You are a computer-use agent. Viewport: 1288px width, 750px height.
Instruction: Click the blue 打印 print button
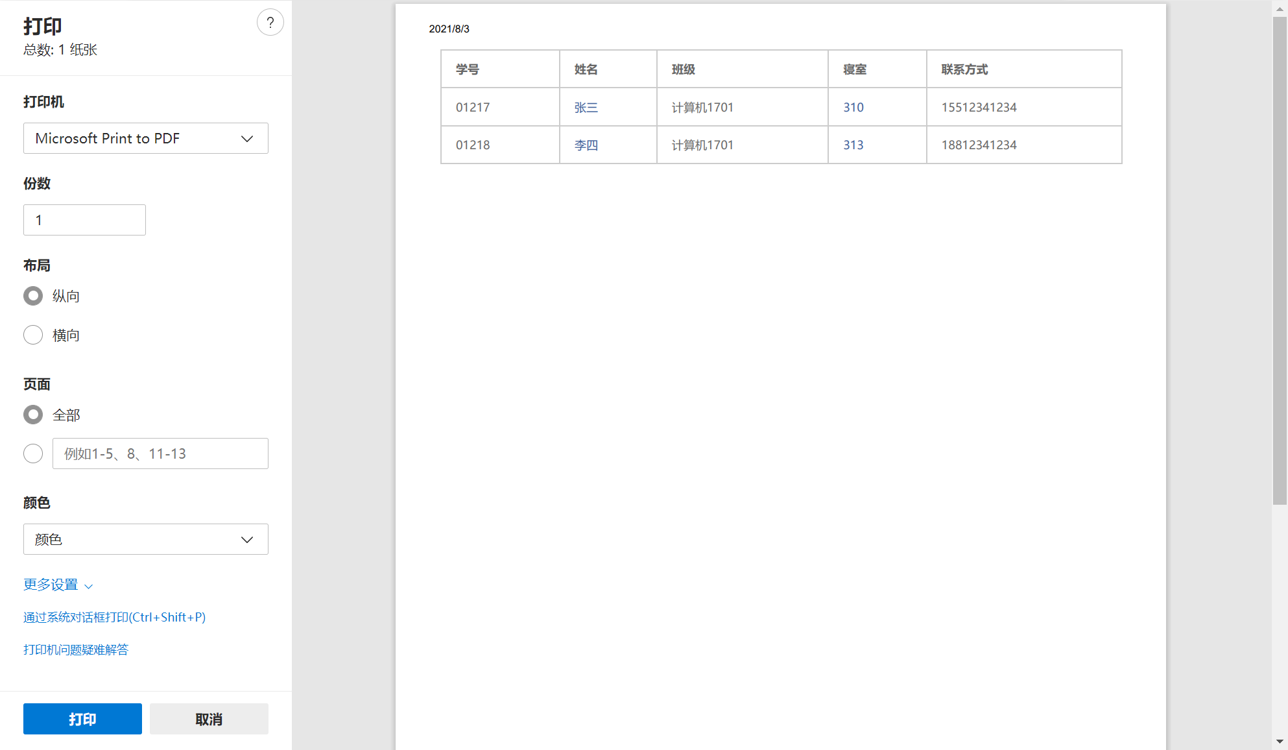coord(82,719)
